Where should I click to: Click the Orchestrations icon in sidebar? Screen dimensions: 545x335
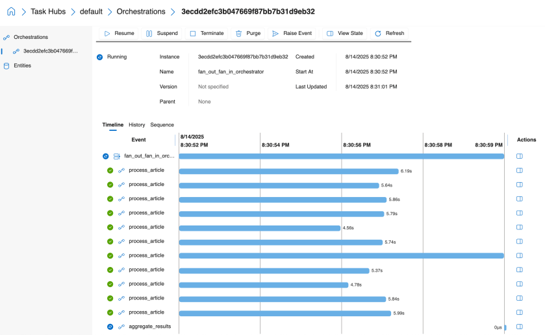pos(6,38)
